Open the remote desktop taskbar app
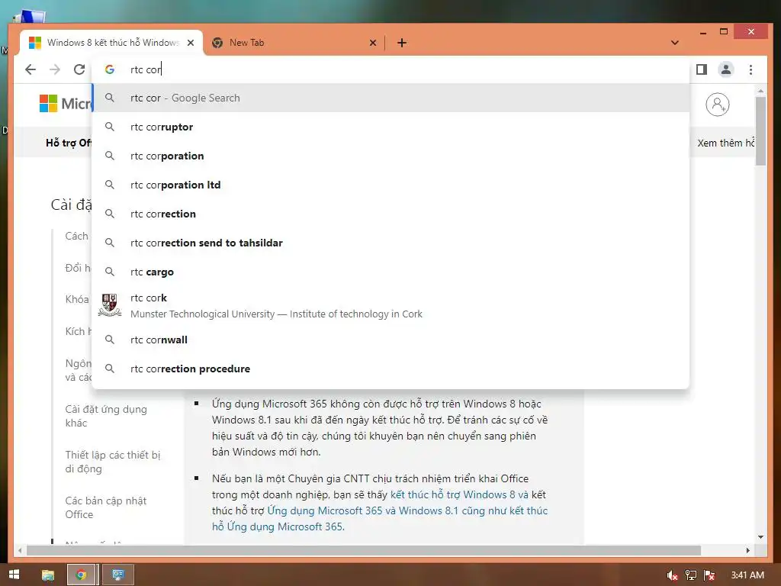This screenshot has height=586, width=781. tap(118, 575)
